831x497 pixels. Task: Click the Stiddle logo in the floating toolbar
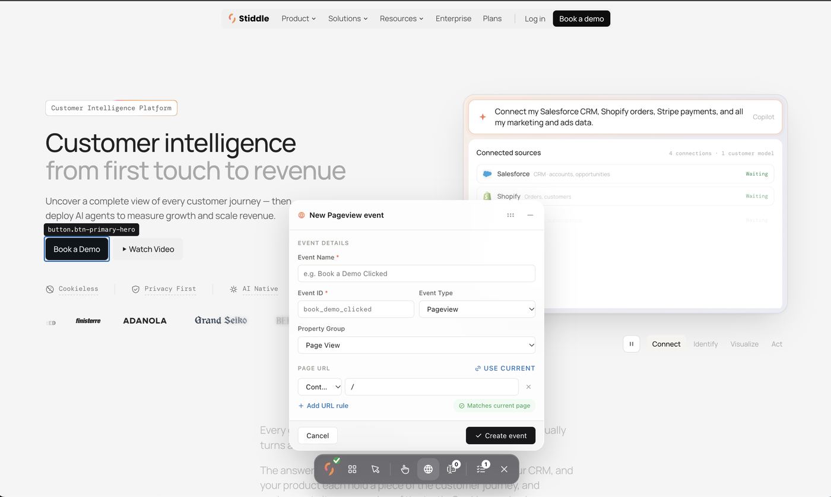tap(329, 469)
